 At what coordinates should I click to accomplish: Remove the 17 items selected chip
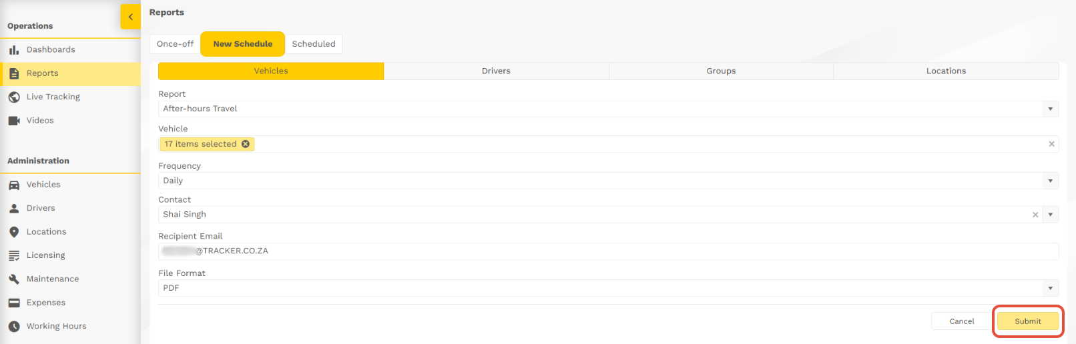[x=246, y=144]
